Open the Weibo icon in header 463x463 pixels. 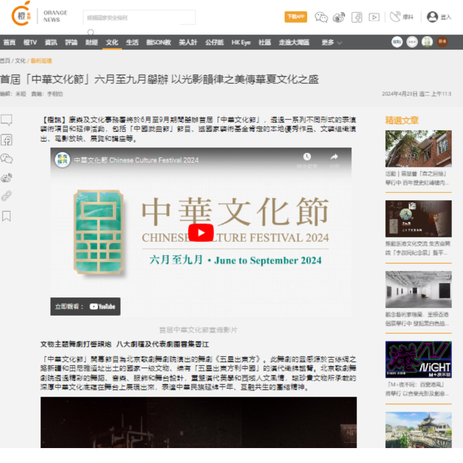[x=339, y=17]
